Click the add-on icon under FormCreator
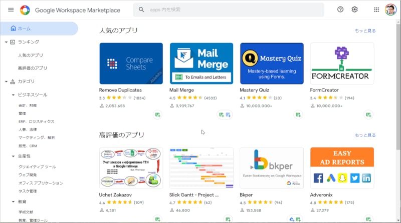 pyautogui.click(x=368, y=115)
